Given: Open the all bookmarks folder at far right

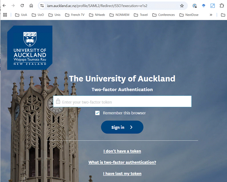Looking at the screenshot, I should (223, 15).
